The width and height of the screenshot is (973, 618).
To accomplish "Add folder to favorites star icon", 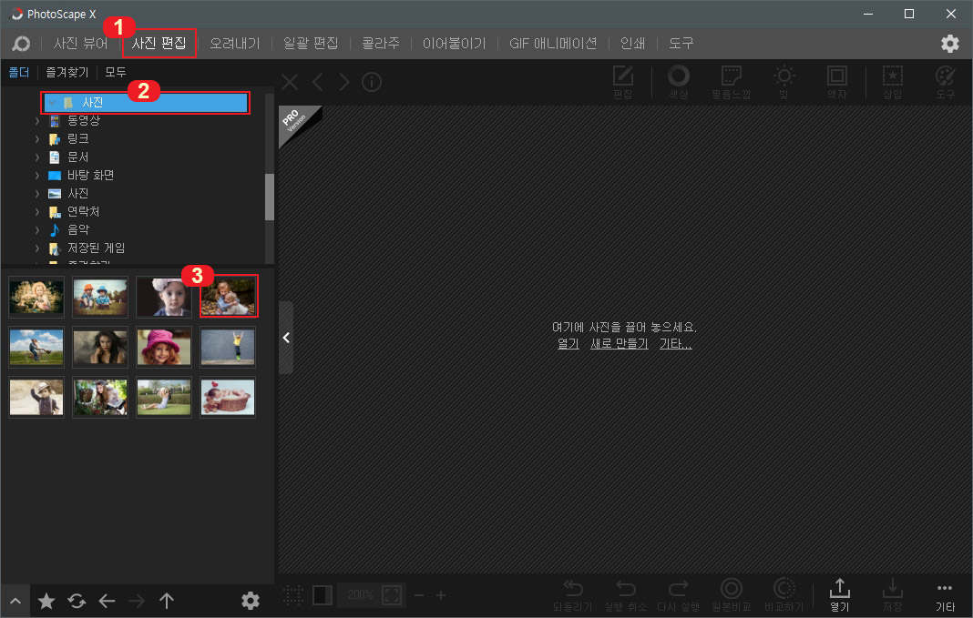I will [x=46, y=601].
